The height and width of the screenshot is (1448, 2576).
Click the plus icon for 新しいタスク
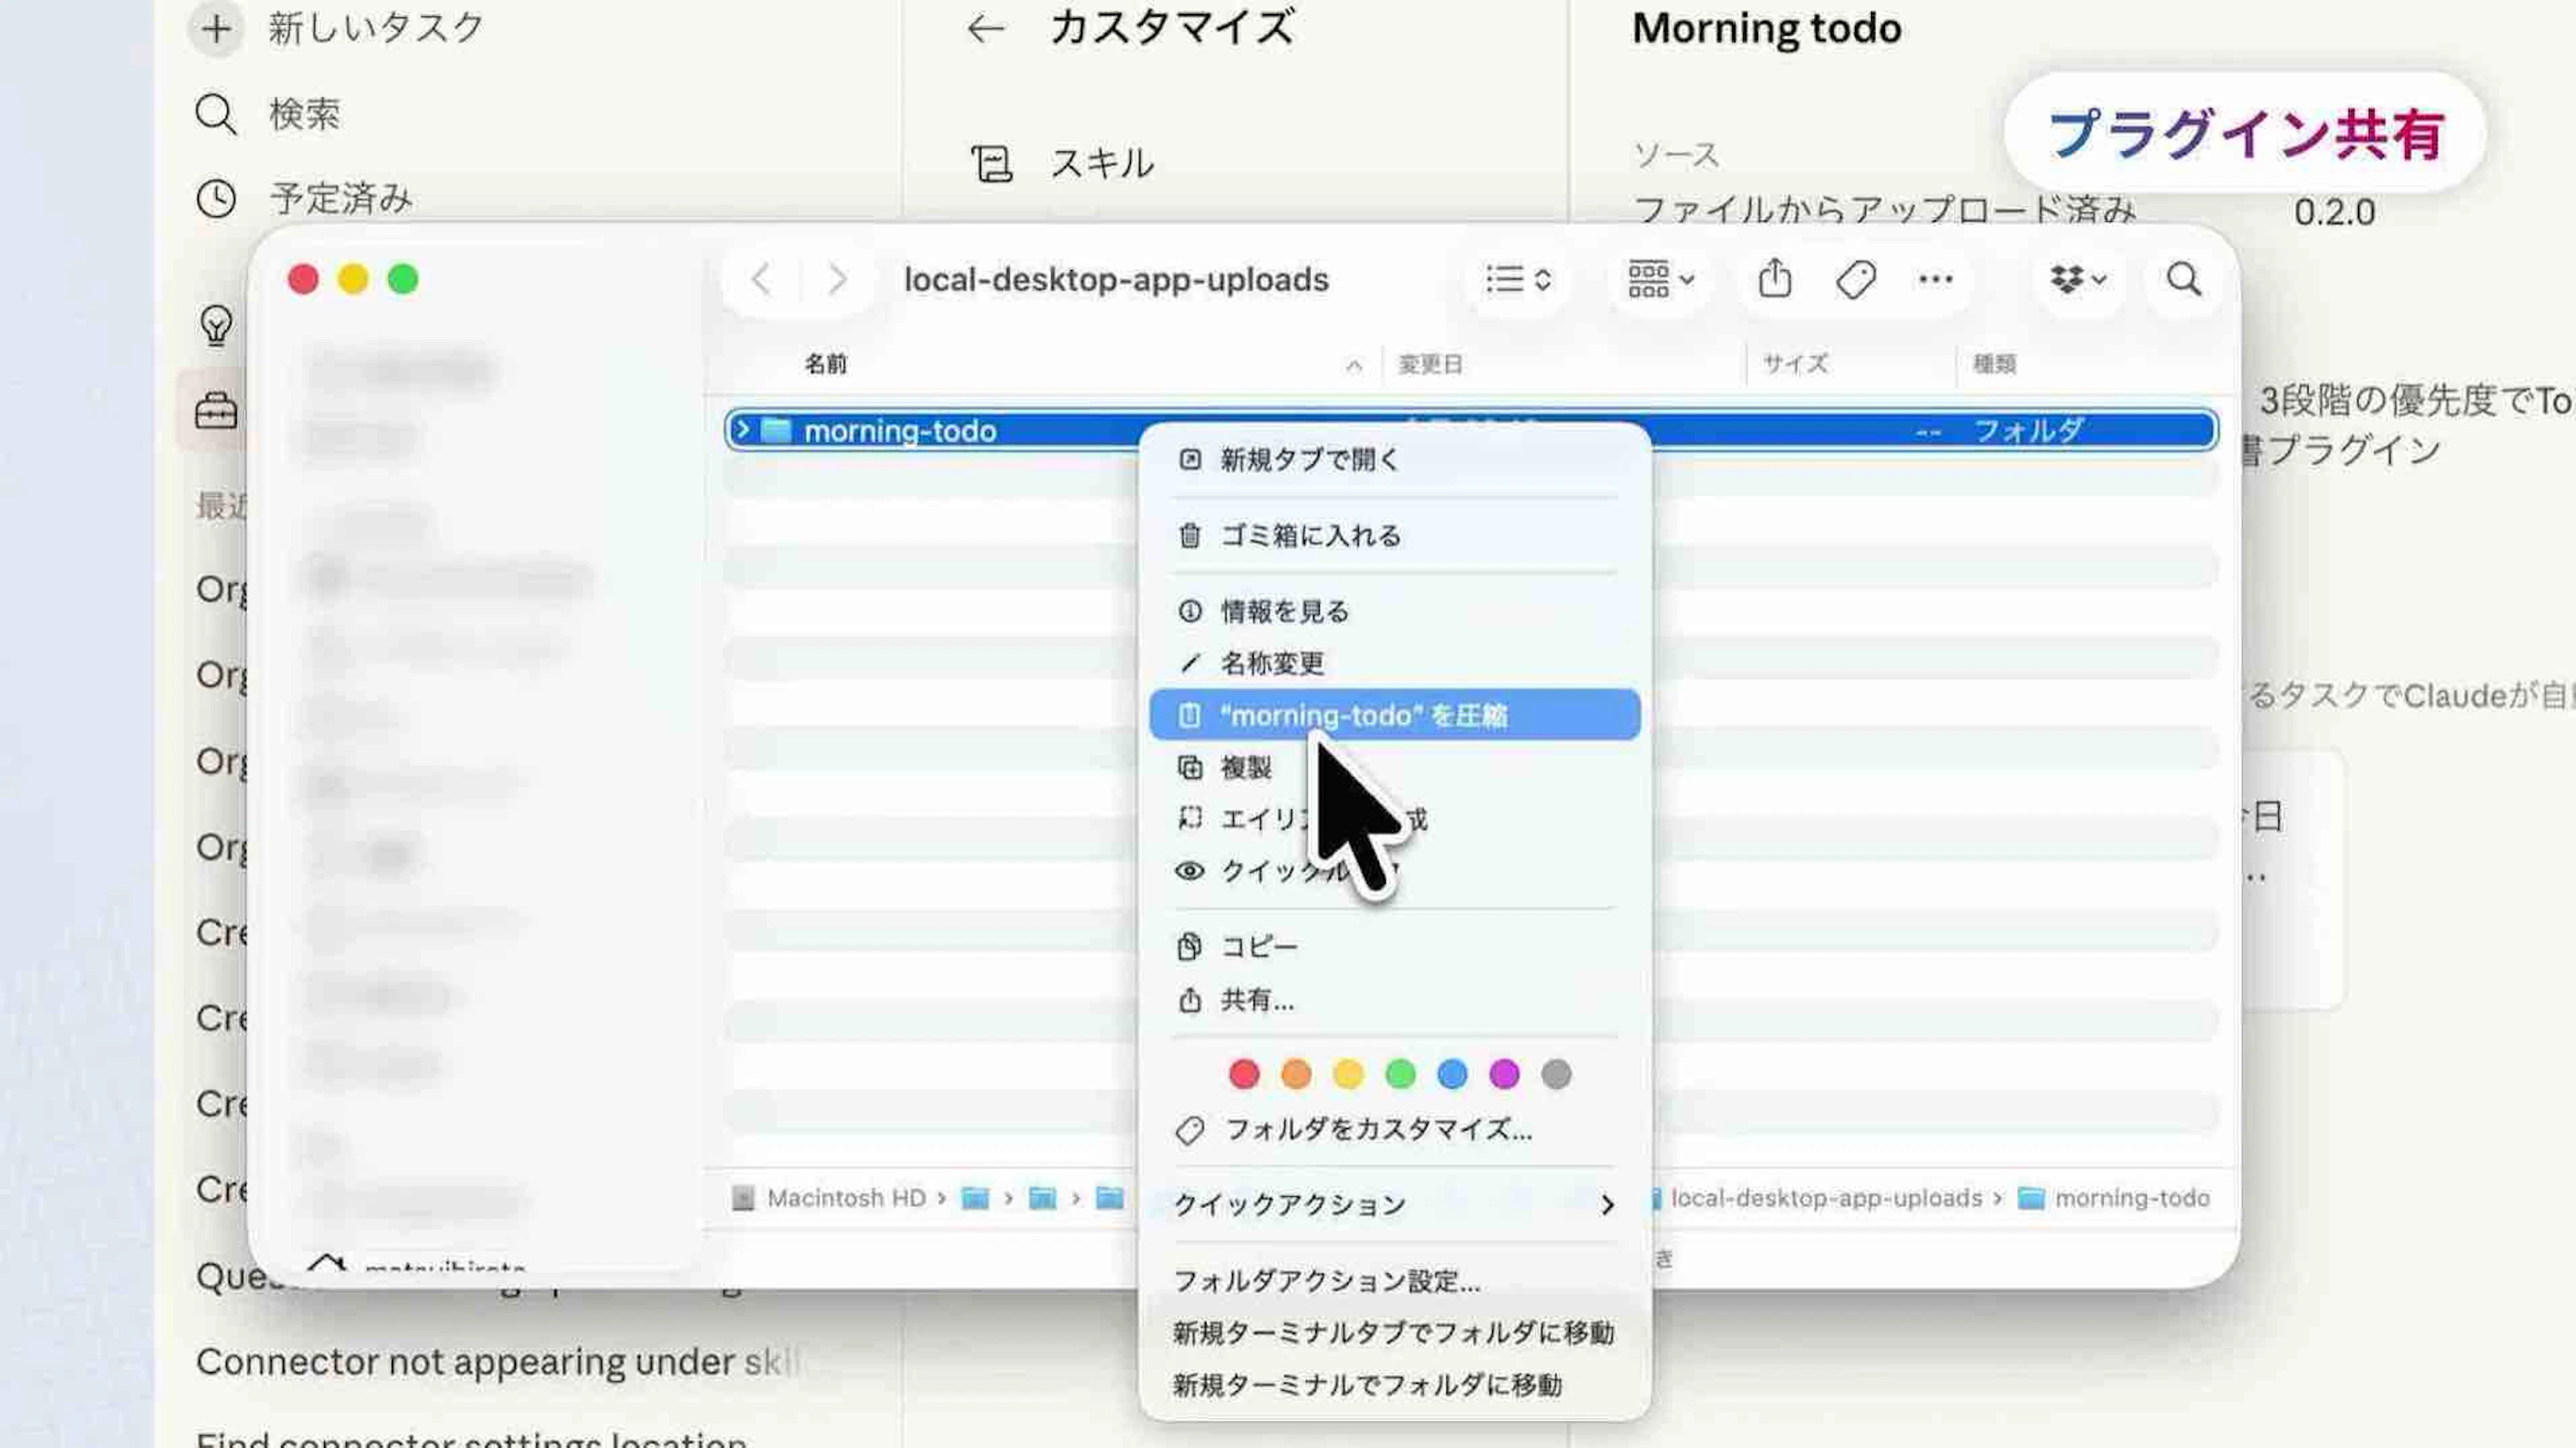pyautogui.click(x=216, y=28)
